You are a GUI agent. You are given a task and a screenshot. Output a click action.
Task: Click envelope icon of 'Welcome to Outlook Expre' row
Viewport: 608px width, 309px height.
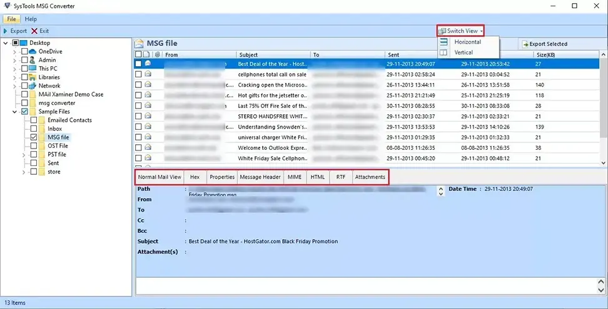click(148, 147)
